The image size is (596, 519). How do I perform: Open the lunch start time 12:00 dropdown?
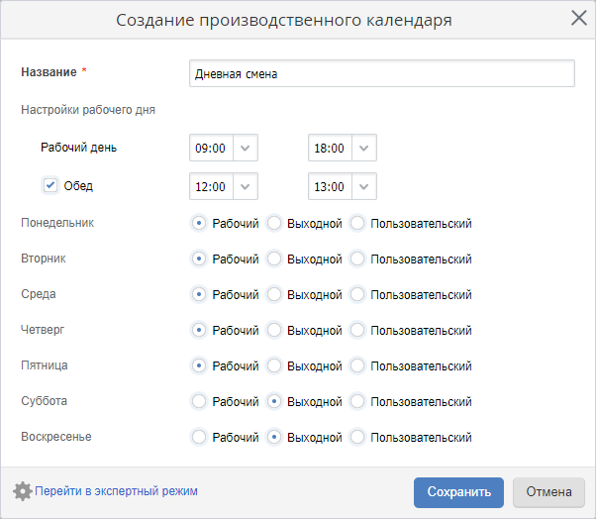tap(247, 186)
